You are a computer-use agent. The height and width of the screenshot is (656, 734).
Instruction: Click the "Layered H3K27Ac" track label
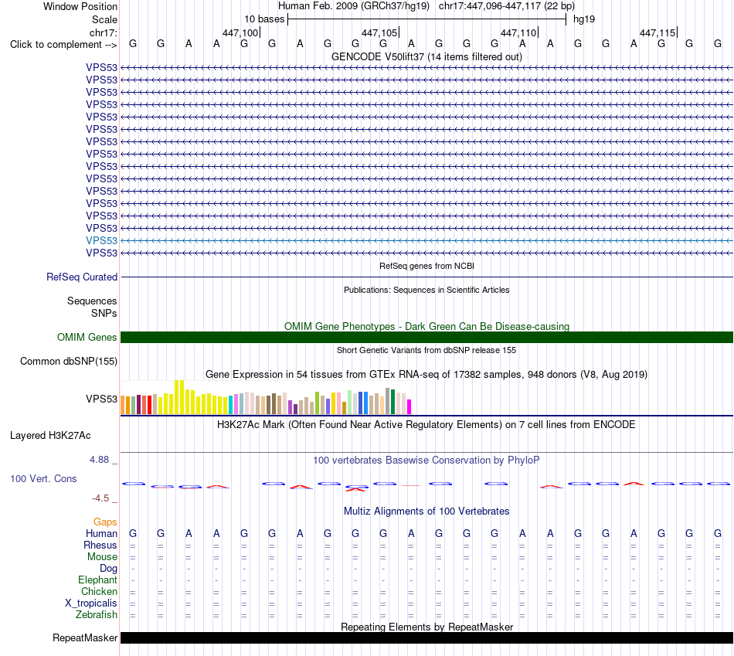tap(50, 436)
